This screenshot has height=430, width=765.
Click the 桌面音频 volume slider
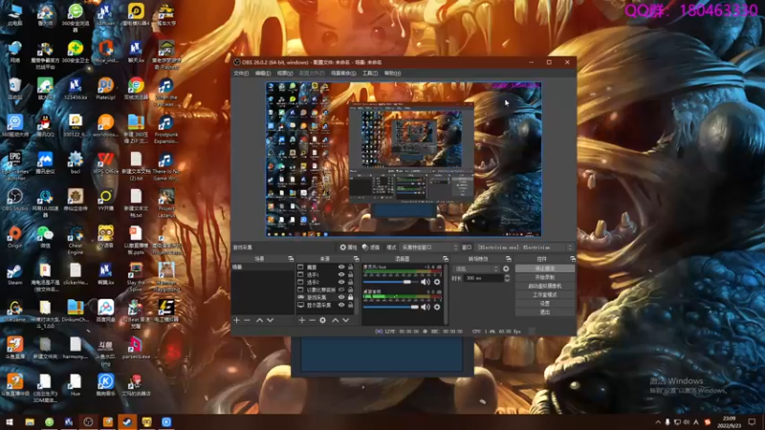[x=391, y=307]
